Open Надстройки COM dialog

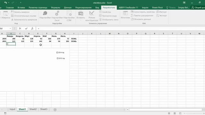click(x=69, y=16)
